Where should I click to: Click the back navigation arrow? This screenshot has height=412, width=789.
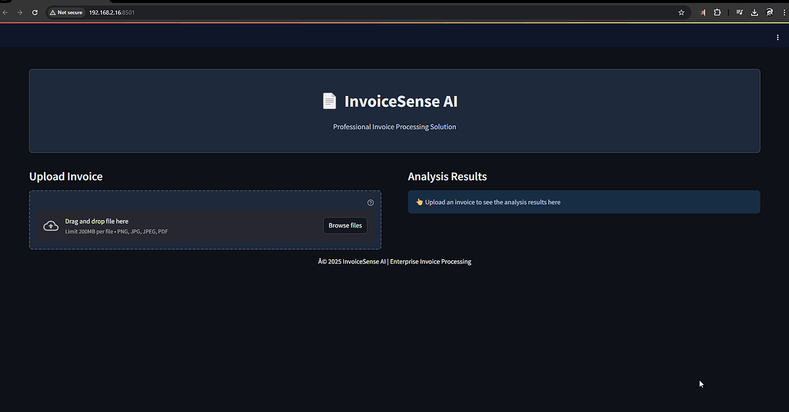(7, 12)
